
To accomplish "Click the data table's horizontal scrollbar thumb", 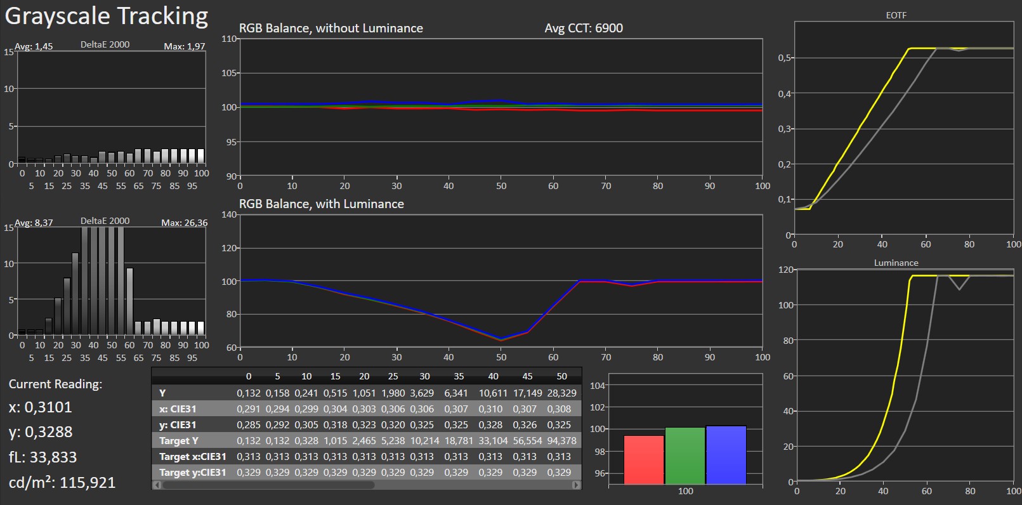I will tap(268, 485).
